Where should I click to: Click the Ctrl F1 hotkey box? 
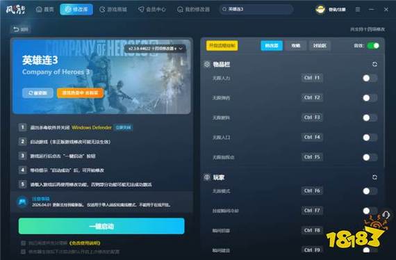point(312,78)
